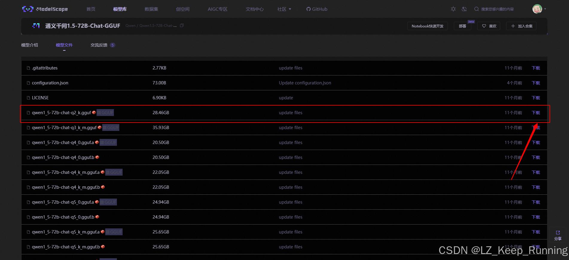Open 文档中心 in the navigation bar
The height and width of the screenshot is (260, 569).
[x=255, y=9]
